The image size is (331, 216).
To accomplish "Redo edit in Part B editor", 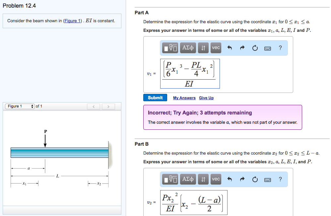I will [x=242, y=179].
